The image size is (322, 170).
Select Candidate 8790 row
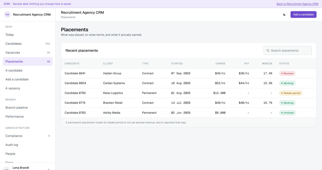coord(189,93)
